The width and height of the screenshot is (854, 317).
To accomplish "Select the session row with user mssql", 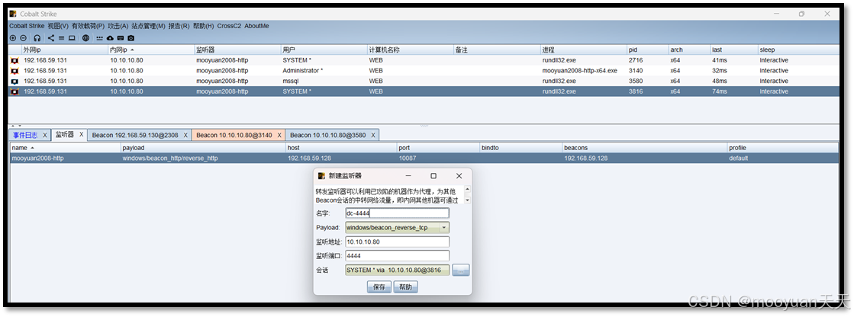I will coord(424,81).
